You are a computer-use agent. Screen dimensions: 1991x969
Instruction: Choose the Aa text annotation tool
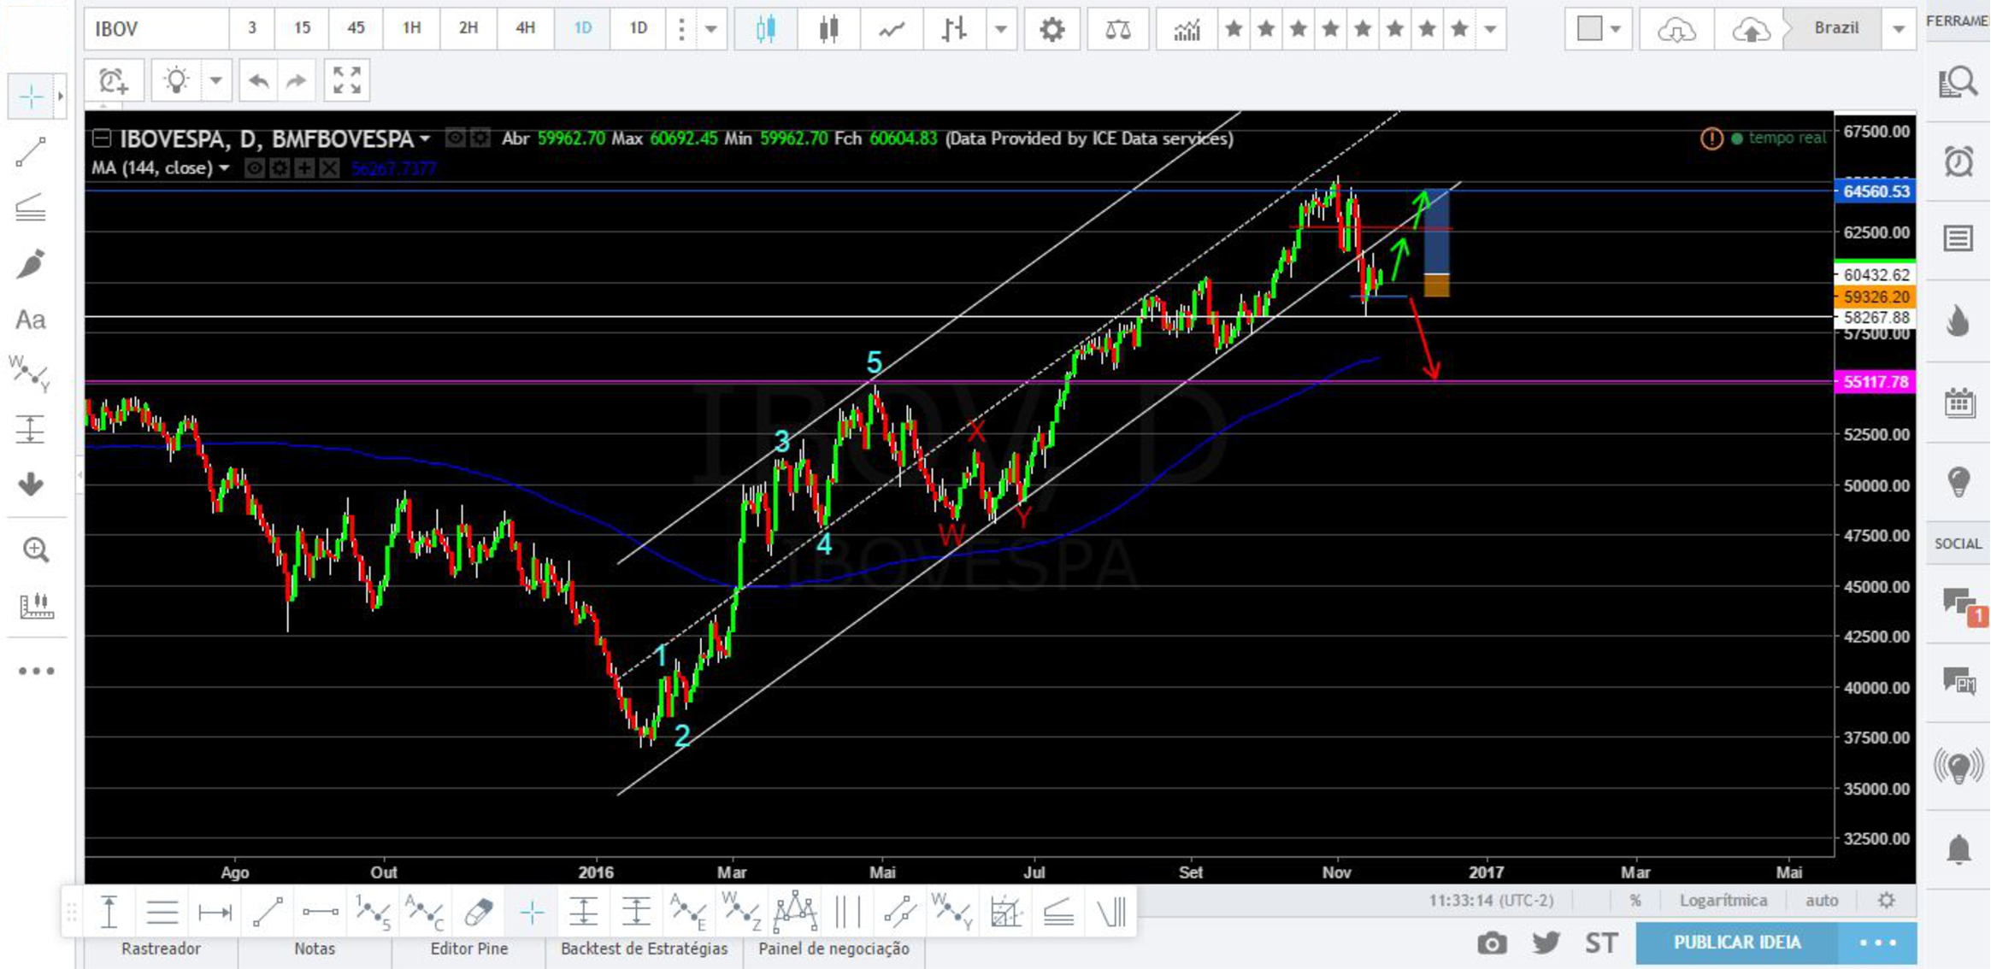tap(31, 320)
